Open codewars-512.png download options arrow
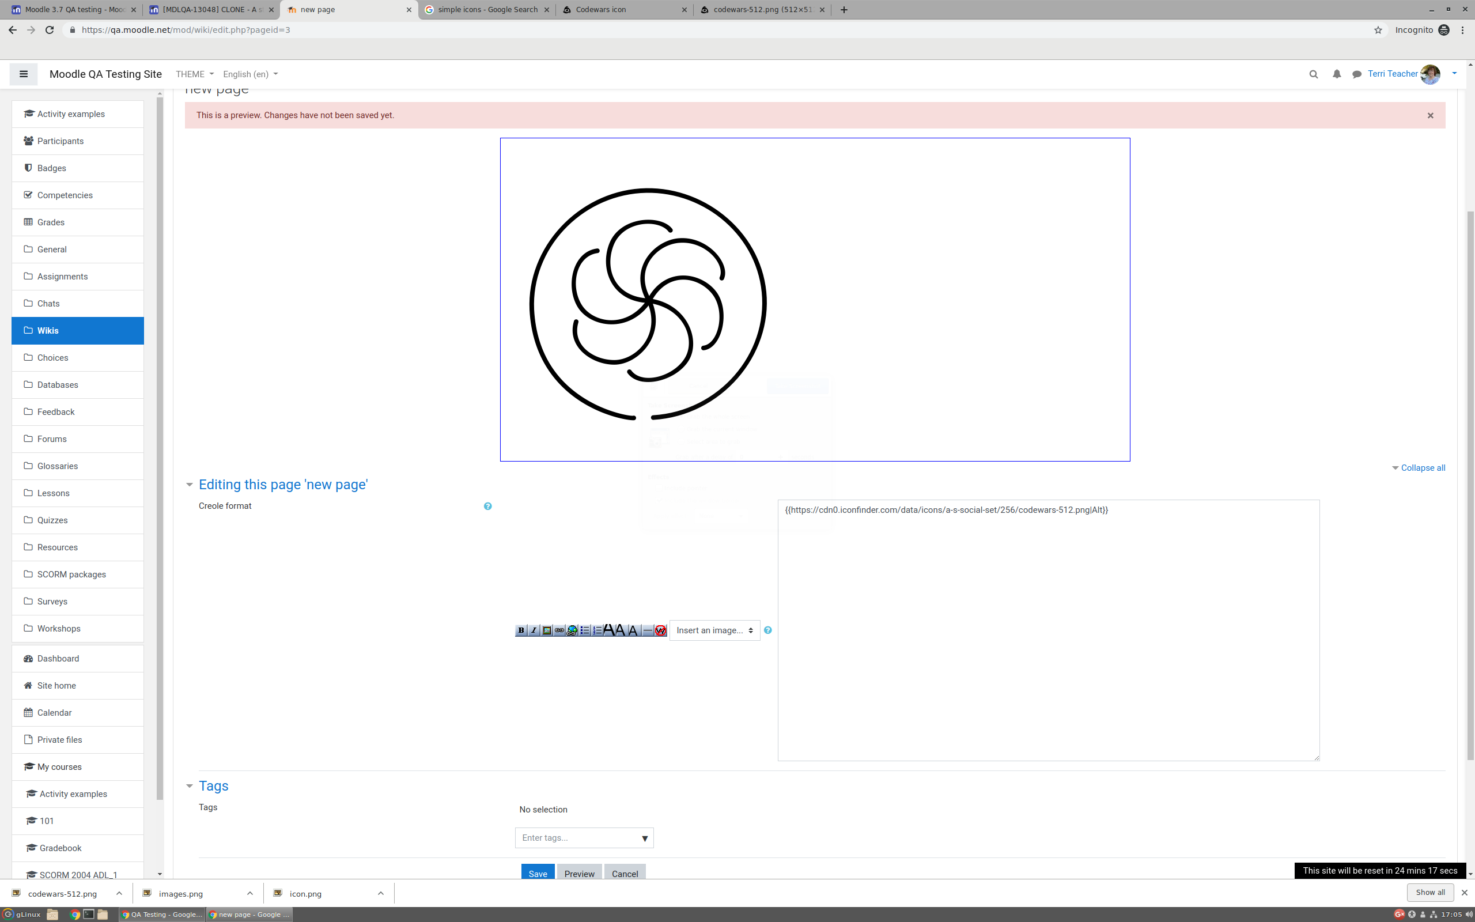 (x=119, y=893)
